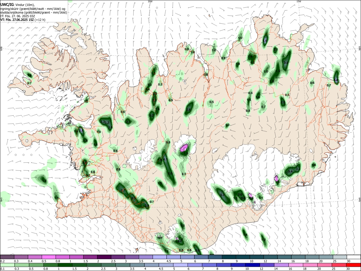
Task: Click the '3.4' precipitation value on the map
Action: click(290, 171)
